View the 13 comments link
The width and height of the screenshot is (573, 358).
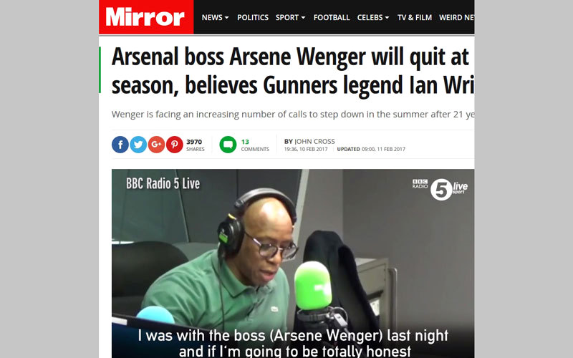tap(255, 145)
